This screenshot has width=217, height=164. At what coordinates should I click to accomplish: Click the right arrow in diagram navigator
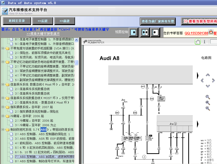(x=213, y=80)
